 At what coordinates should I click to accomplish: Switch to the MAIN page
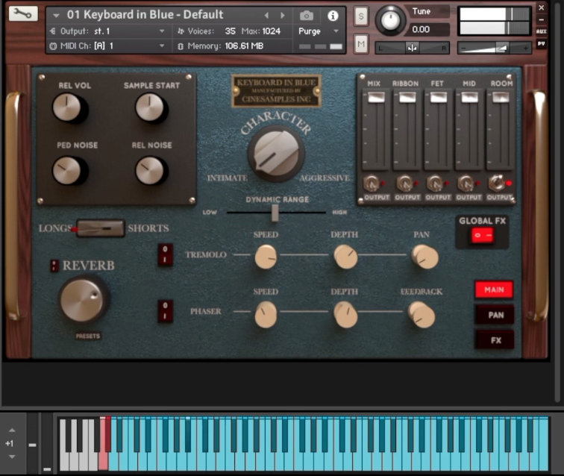tap(494, 289)
